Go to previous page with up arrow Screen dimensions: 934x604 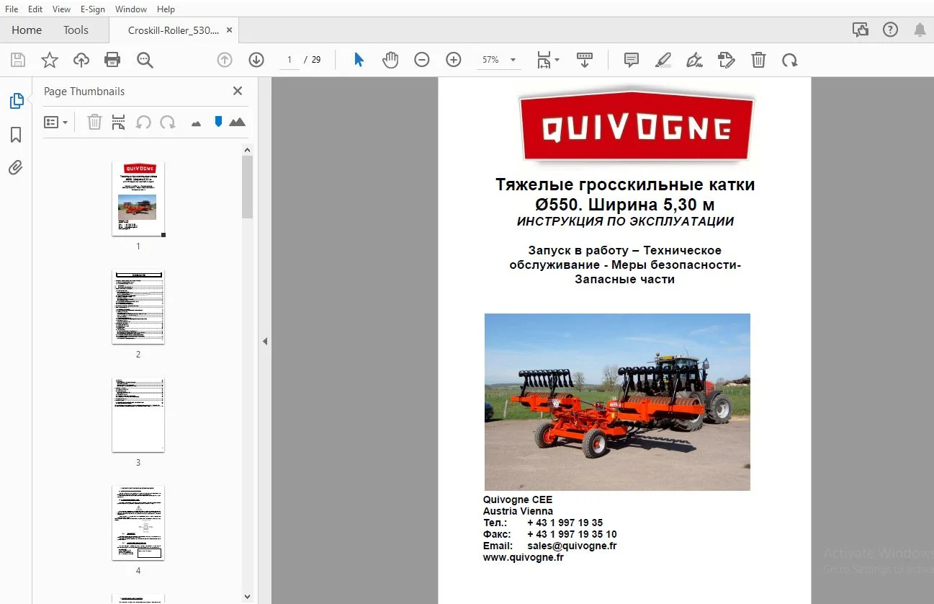[225, 60]
